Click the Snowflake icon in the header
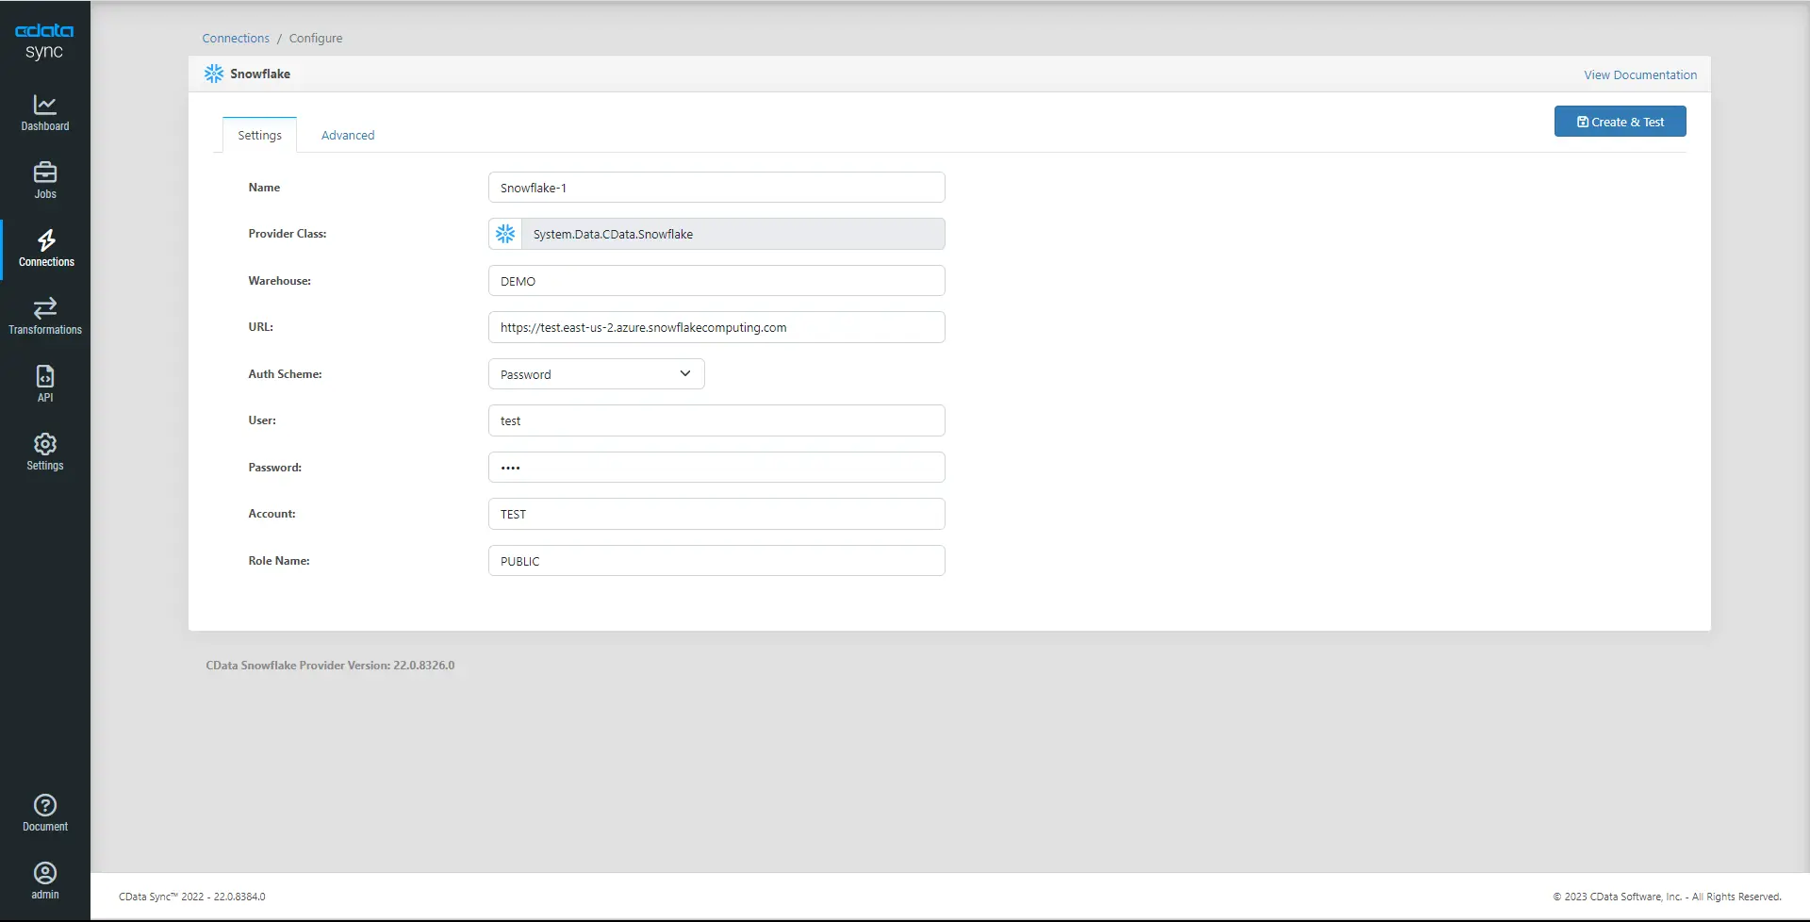Image resolution: width=1810 pixels, height=922 pixels. [214, 73]
